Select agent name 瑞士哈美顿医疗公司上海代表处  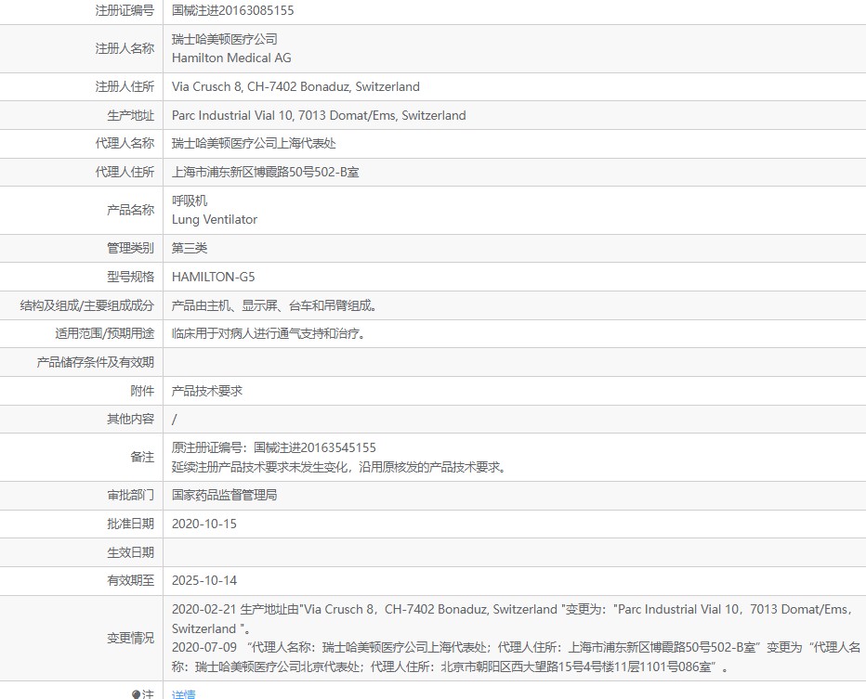254,144
